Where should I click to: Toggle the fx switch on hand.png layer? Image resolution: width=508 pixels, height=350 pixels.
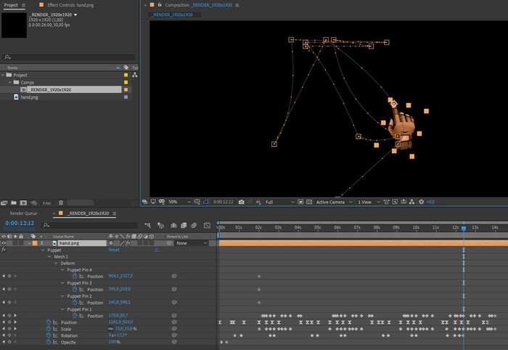tap(127, 243)
